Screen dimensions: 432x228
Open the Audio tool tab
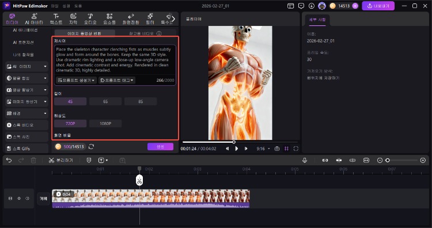(x=90, y=19)
